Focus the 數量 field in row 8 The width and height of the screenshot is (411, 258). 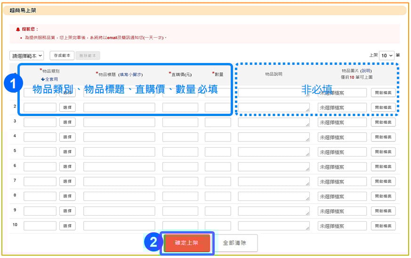[x=218, y=196]
